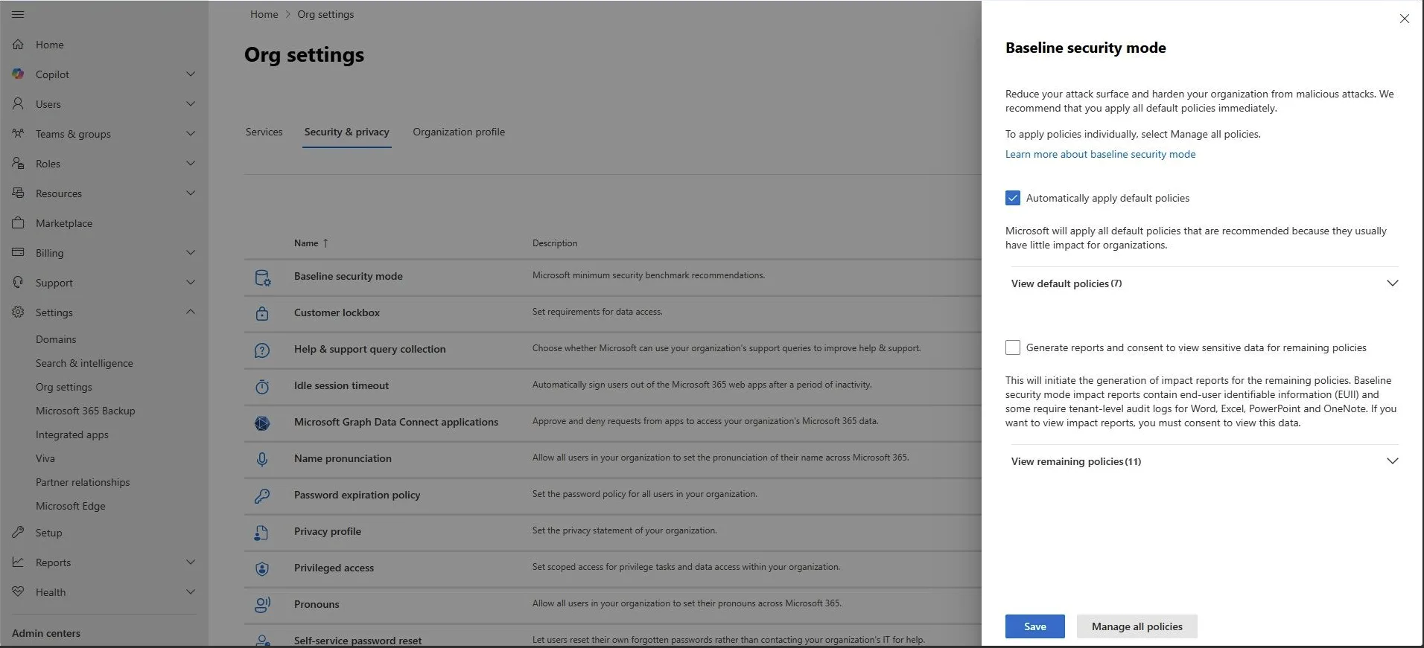Click the Password expiration policy key icon

[x=262, y=495]
